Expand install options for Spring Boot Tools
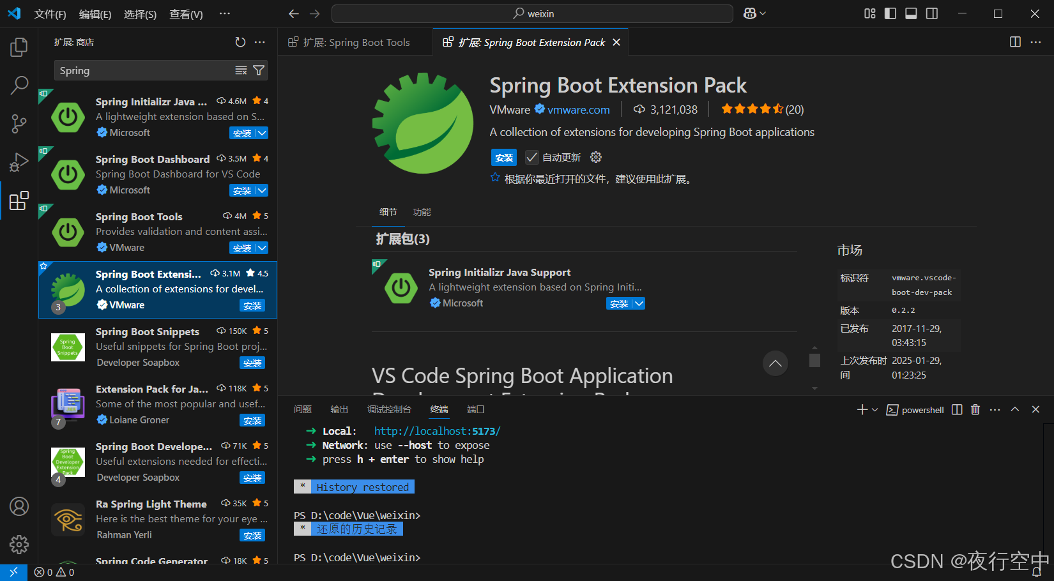This screenshot has height=581, width=1054. point(262,248)
